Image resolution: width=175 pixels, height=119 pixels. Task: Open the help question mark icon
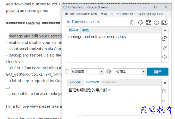(156, 22)
